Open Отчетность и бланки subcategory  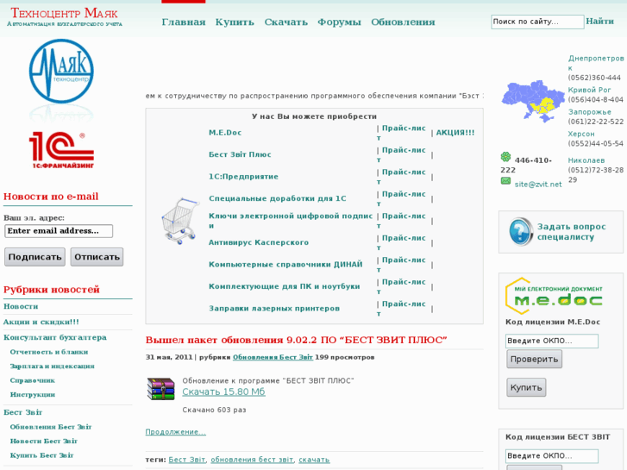[49, 352]
